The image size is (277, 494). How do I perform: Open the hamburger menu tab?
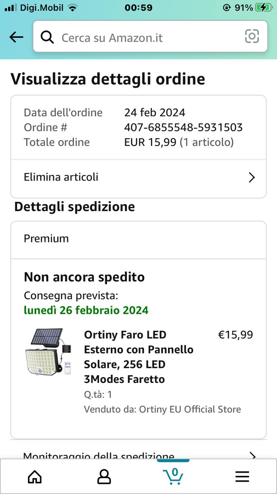(x=242, y=477)
